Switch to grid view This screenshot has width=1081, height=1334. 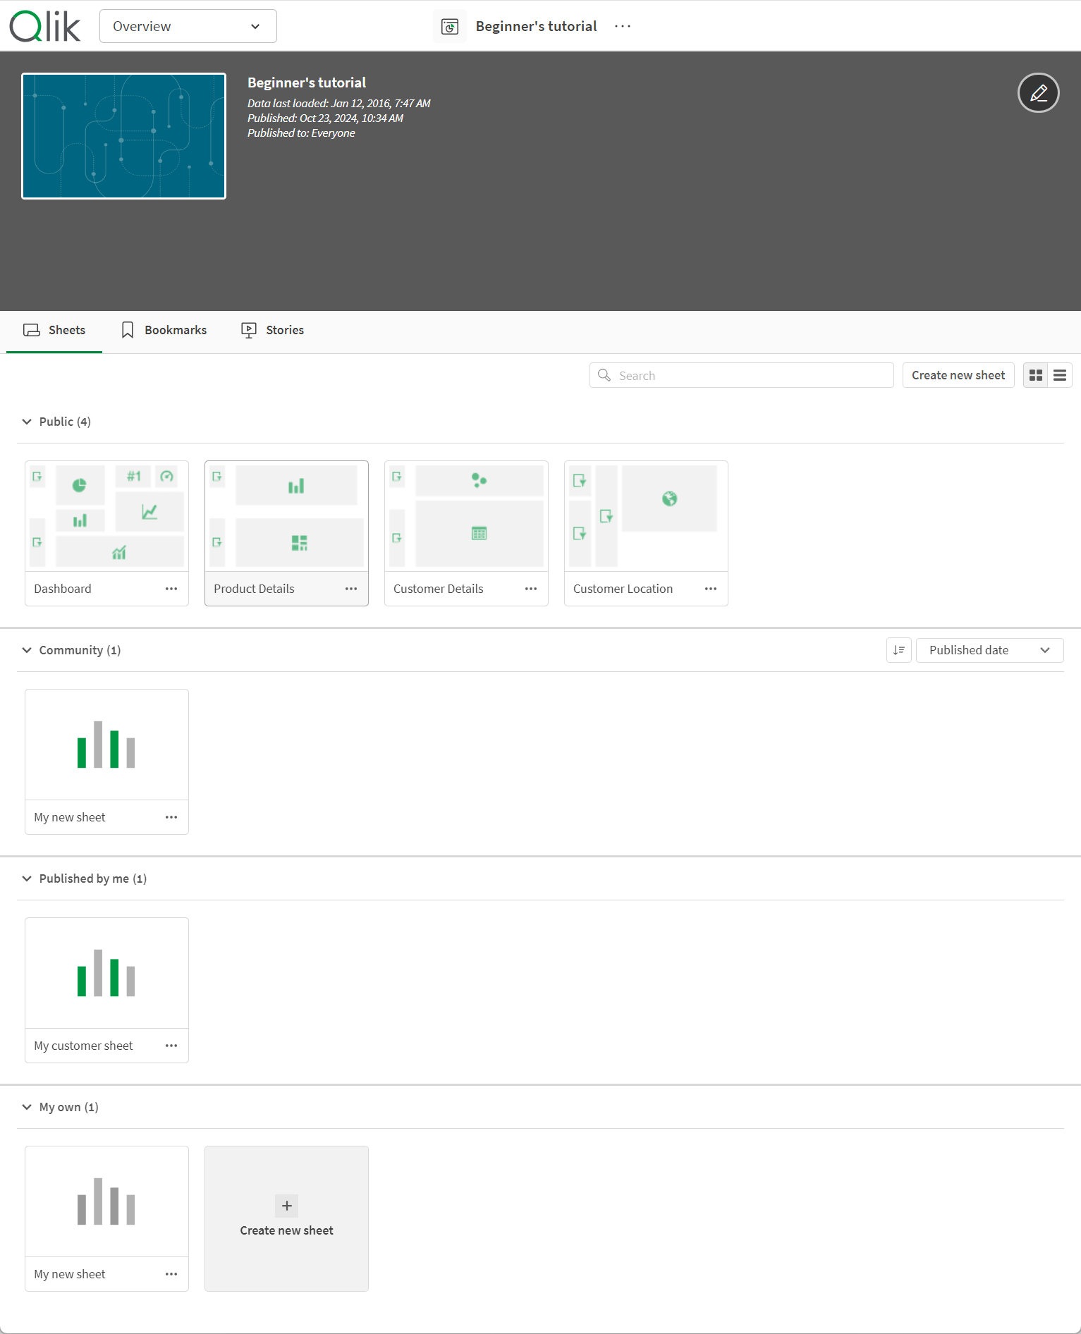click(x=1036, y=376)
